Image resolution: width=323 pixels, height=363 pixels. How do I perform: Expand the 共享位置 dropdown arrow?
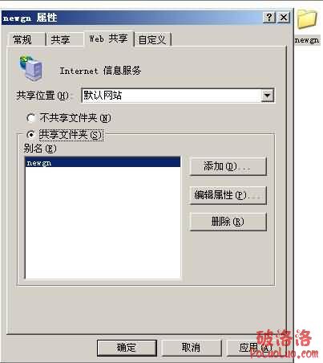tap(267, 96)
